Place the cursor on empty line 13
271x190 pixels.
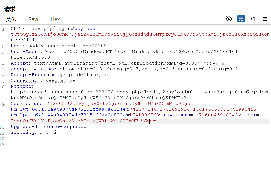[x=83, y=144]
